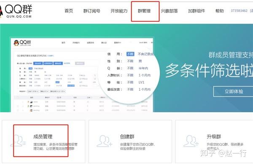
Task: Open the 群订阅号 navigation item
Action: coord(92,11)
